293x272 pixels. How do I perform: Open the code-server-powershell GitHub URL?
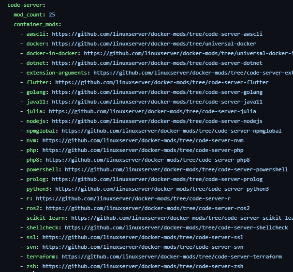tap(176, 170)
